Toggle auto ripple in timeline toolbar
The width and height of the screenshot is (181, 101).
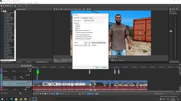point(93,94)
